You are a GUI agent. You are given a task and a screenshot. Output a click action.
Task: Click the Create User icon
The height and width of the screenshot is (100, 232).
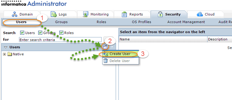pyautogui.click(x=105, y=54)
